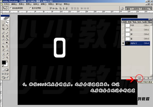This screenshot has height=107, width=153.
Task: Toggle visibility of 红 channel
Action: [123, 30]
